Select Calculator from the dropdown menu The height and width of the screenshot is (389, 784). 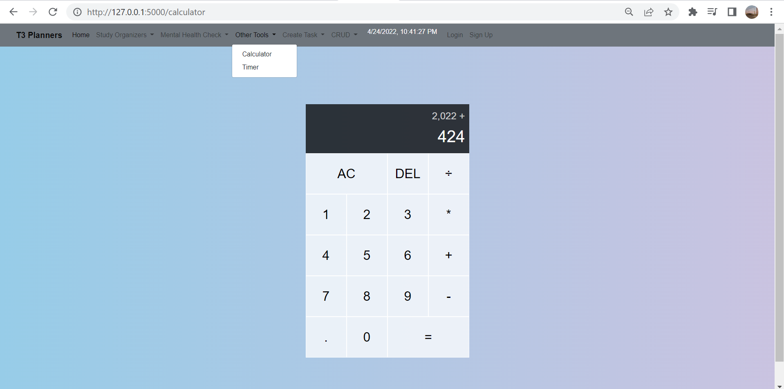[264, 54]
